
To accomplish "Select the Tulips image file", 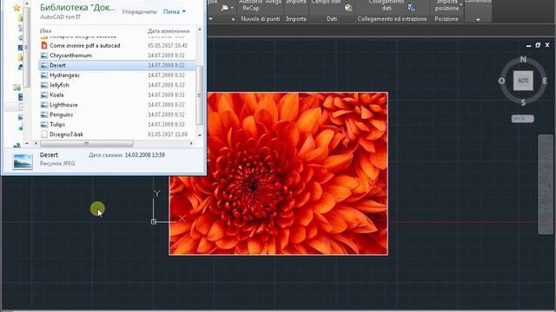I will [x=117, y=125].
